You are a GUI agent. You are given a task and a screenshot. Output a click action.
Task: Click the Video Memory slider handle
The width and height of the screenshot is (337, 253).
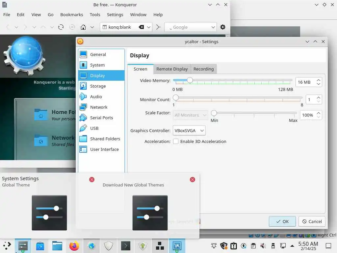coord(190,80)
